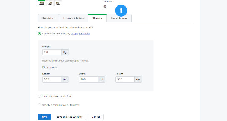Choose This item always ships free
Viewport: 227px width, 121px height.
(x=39, y=96)
